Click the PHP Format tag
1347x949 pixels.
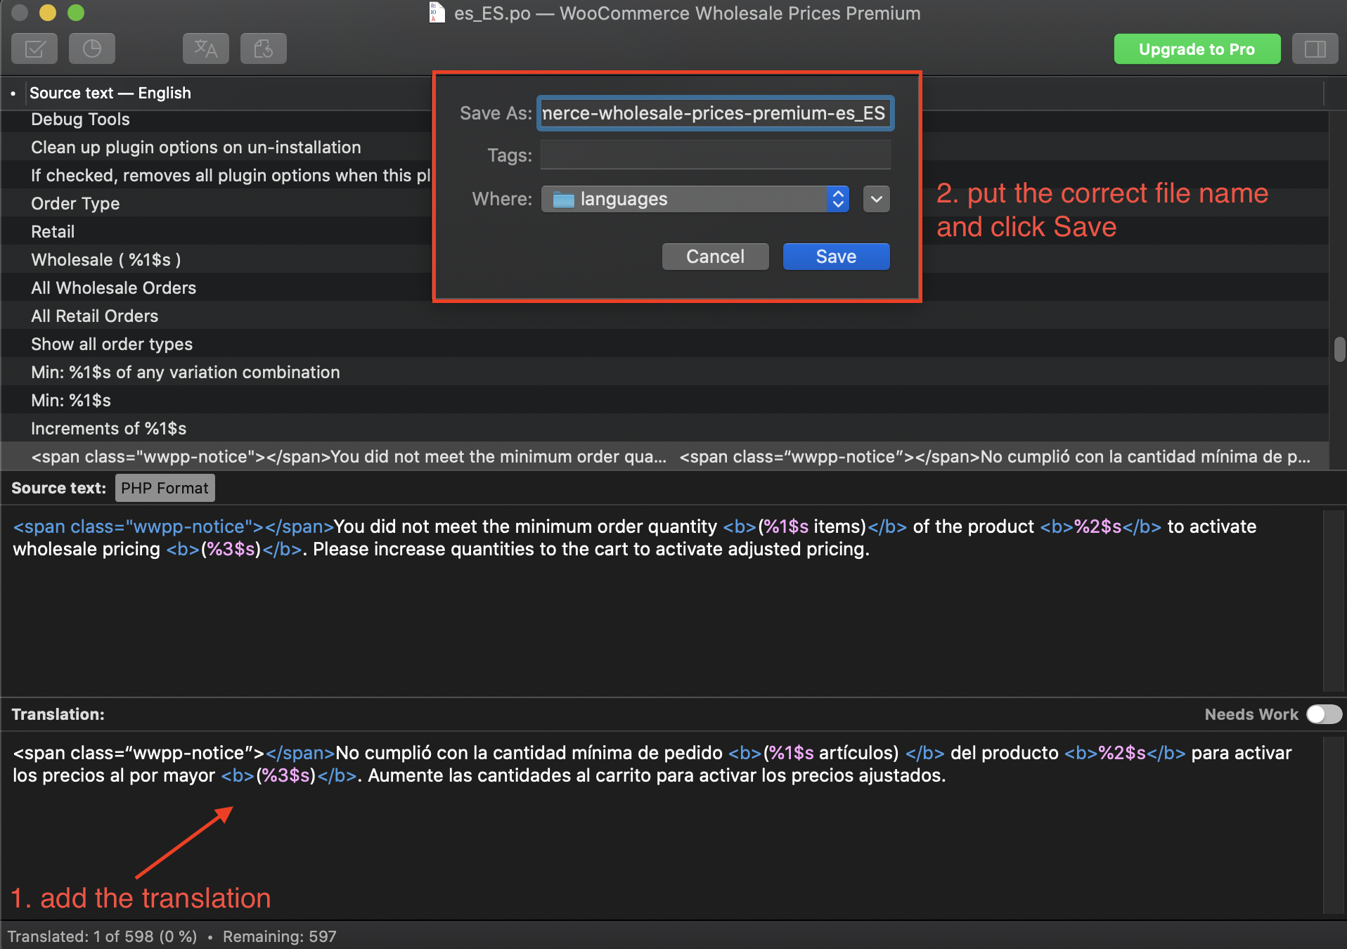pos(165,488)
